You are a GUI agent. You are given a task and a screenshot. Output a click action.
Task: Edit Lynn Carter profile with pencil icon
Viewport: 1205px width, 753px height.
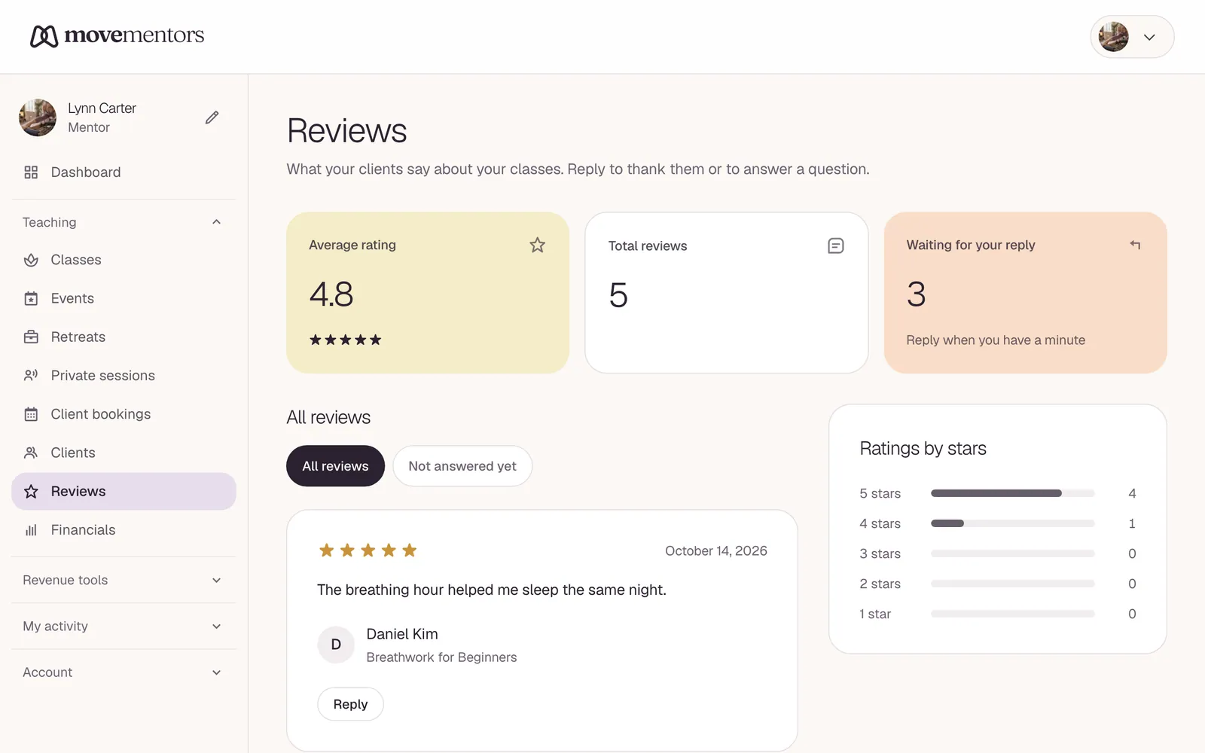212,117
